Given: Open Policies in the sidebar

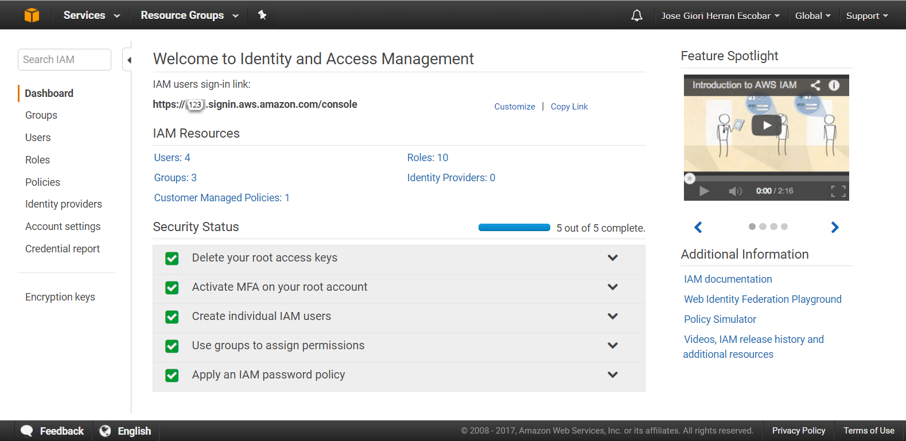Looking at the screenshot, I should click(42, 182).
